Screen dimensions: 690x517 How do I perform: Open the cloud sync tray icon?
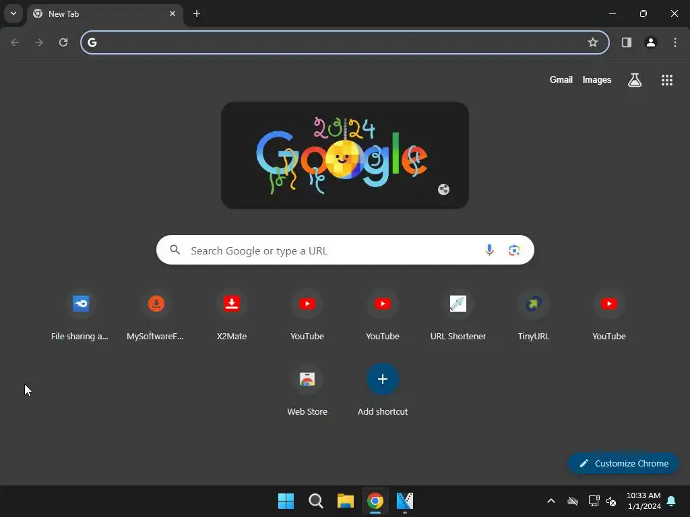pos(573,501)
